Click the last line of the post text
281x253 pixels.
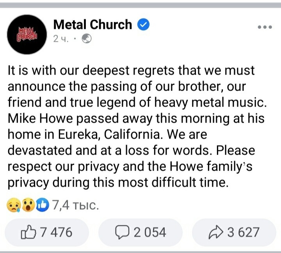tap(117, 182)
